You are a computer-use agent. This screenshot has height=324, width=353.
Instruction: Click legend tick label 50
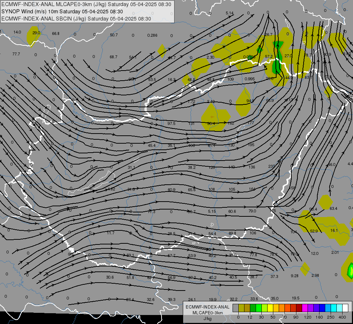point(273,317)
